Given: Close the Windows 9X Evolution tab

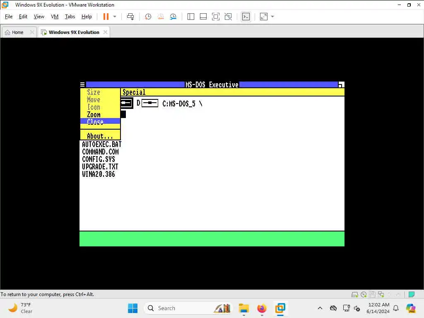Looking at the screenshot, I should [105, 32].
